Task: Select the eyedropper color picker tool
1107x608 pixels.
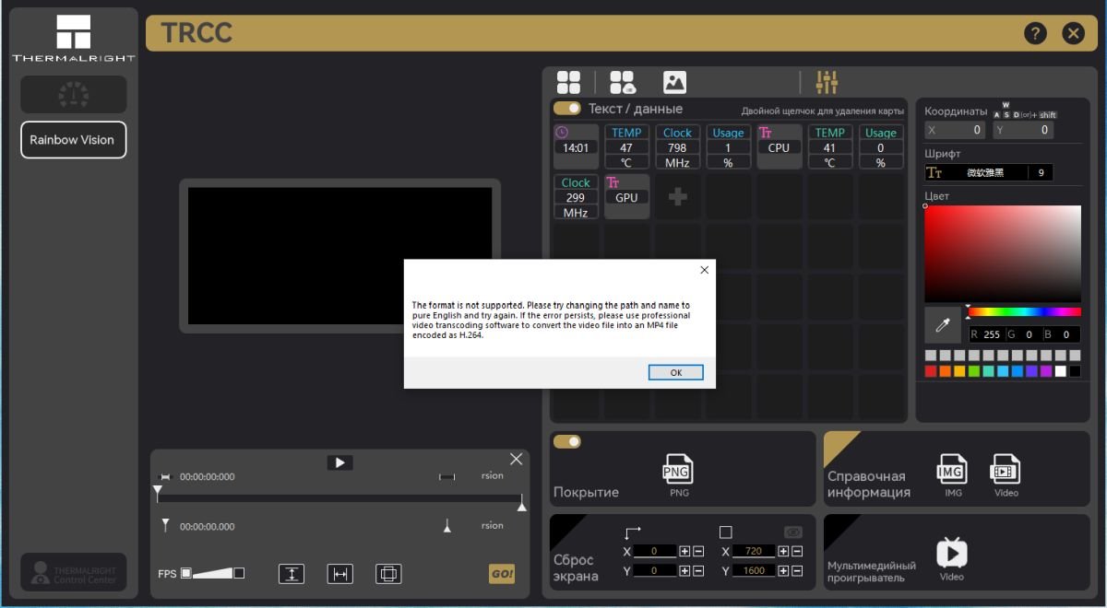Action: [943, 325]
